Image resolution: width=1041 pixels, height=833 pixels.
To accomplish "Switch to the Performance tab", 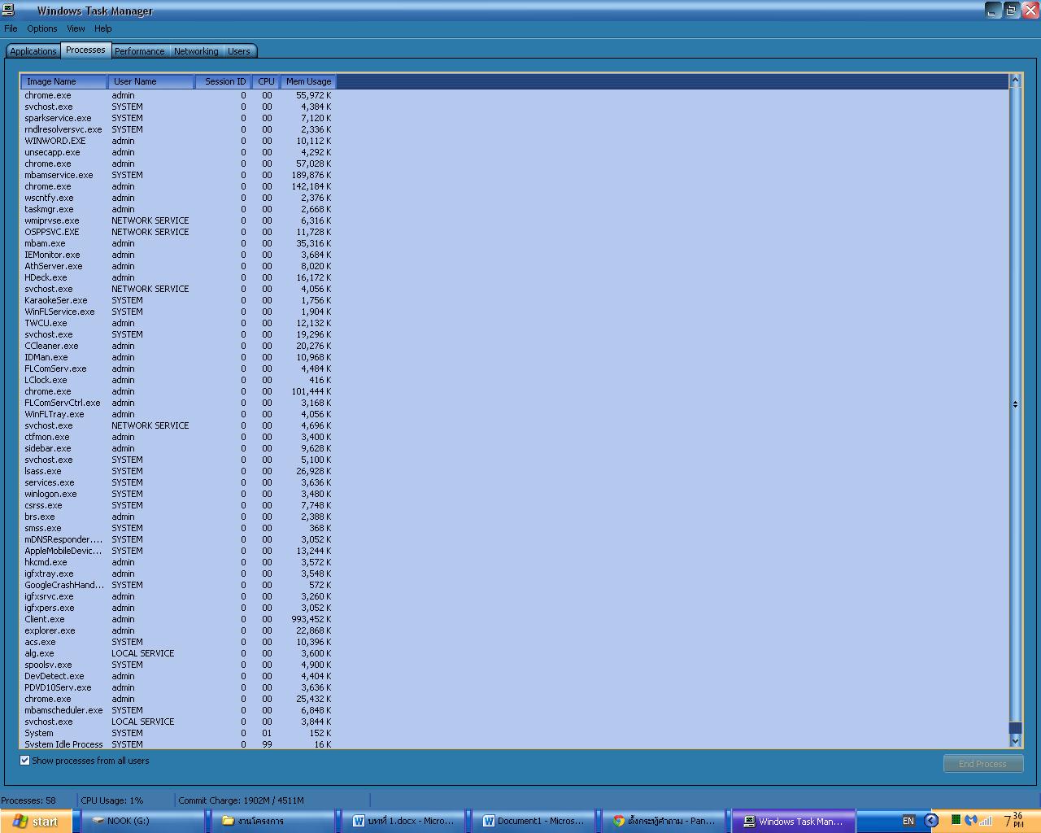I will point(139,51).
